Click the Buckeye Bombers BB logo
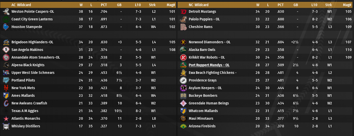 (x=183, y=96)
